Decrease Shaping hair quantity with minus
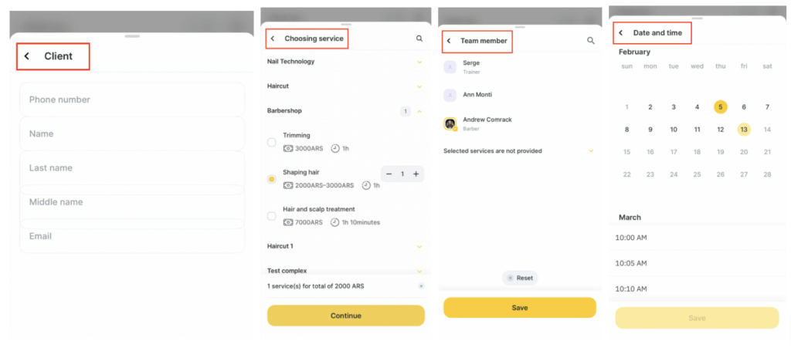The width and height of the screenshot is (791, 348). [x=389, y=174]
